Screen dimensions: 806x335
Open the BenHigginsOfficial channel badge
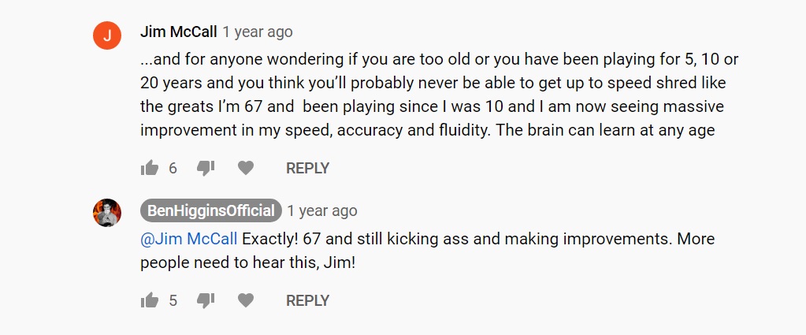coord(210,210)
